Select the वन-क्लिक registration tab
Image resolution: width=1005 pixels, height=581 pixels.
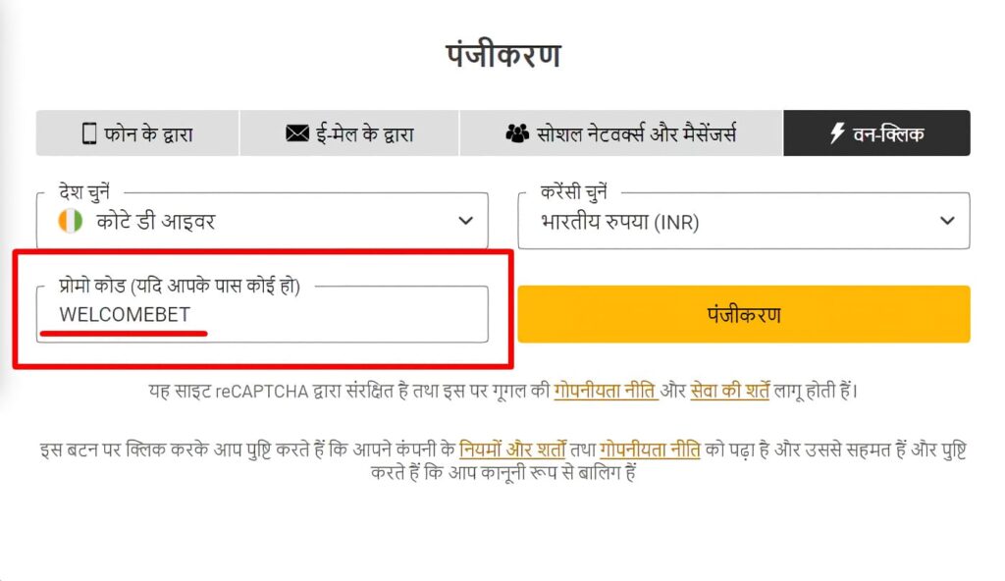coord(876,132)
